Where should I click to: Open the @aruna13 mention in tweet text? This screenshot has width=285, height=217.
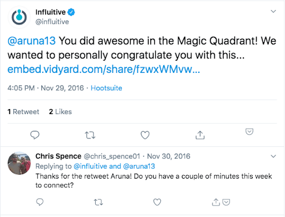pyautogui.click(x=32, y=41)
